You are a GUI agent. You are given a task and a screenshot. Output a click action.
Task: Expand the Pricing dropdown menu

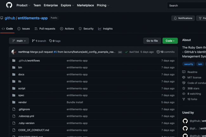click(103, 5)
